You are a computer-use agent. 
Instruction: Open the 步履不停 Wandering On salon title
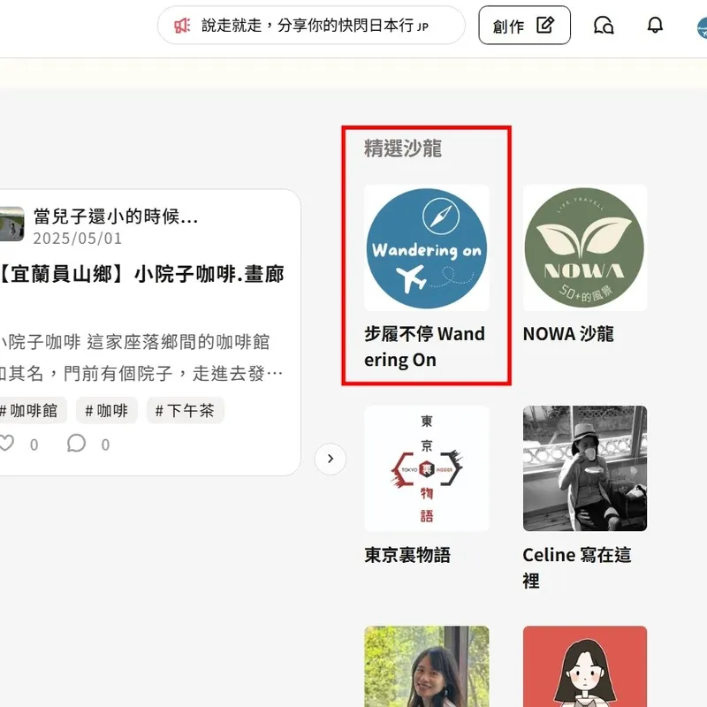tap(425, 346)
